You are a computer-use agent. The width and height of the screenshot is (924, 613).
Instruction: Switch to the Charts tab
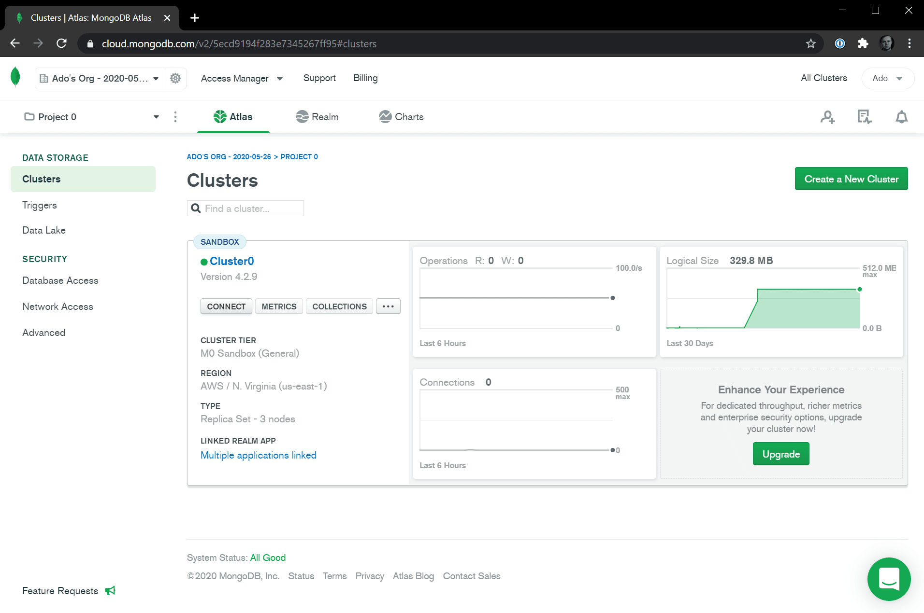401,117
